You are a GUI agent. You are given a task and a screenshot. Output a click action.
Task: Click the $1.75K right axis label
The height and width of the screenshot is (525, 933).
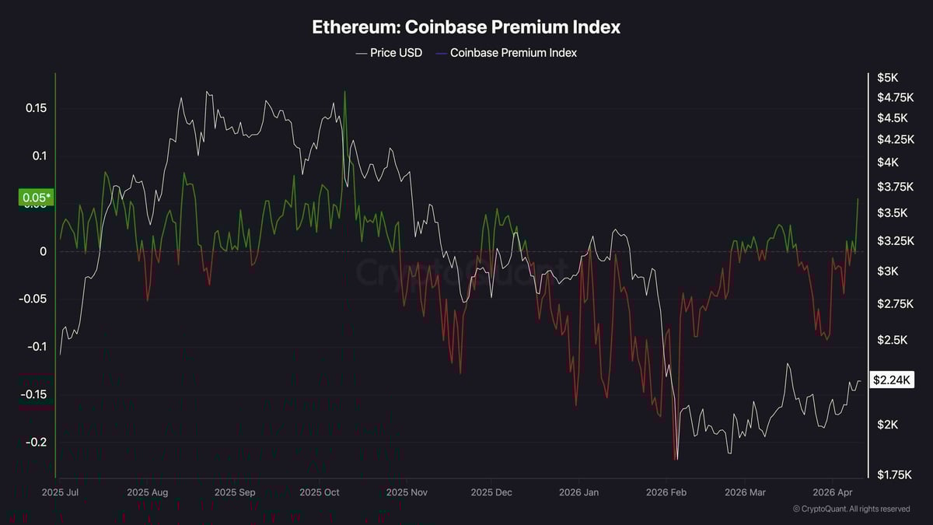tap(893, 474)
